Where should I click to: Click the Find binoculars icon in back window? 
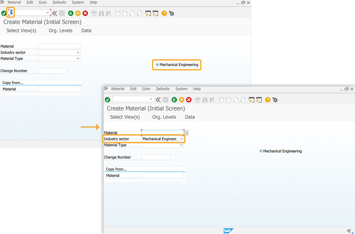click(101, 13)
